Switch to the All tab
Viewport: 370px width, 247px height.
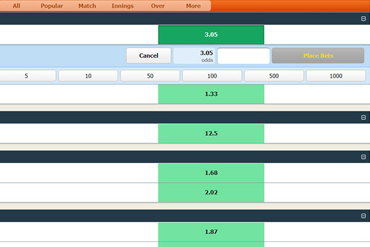point(17,6)
